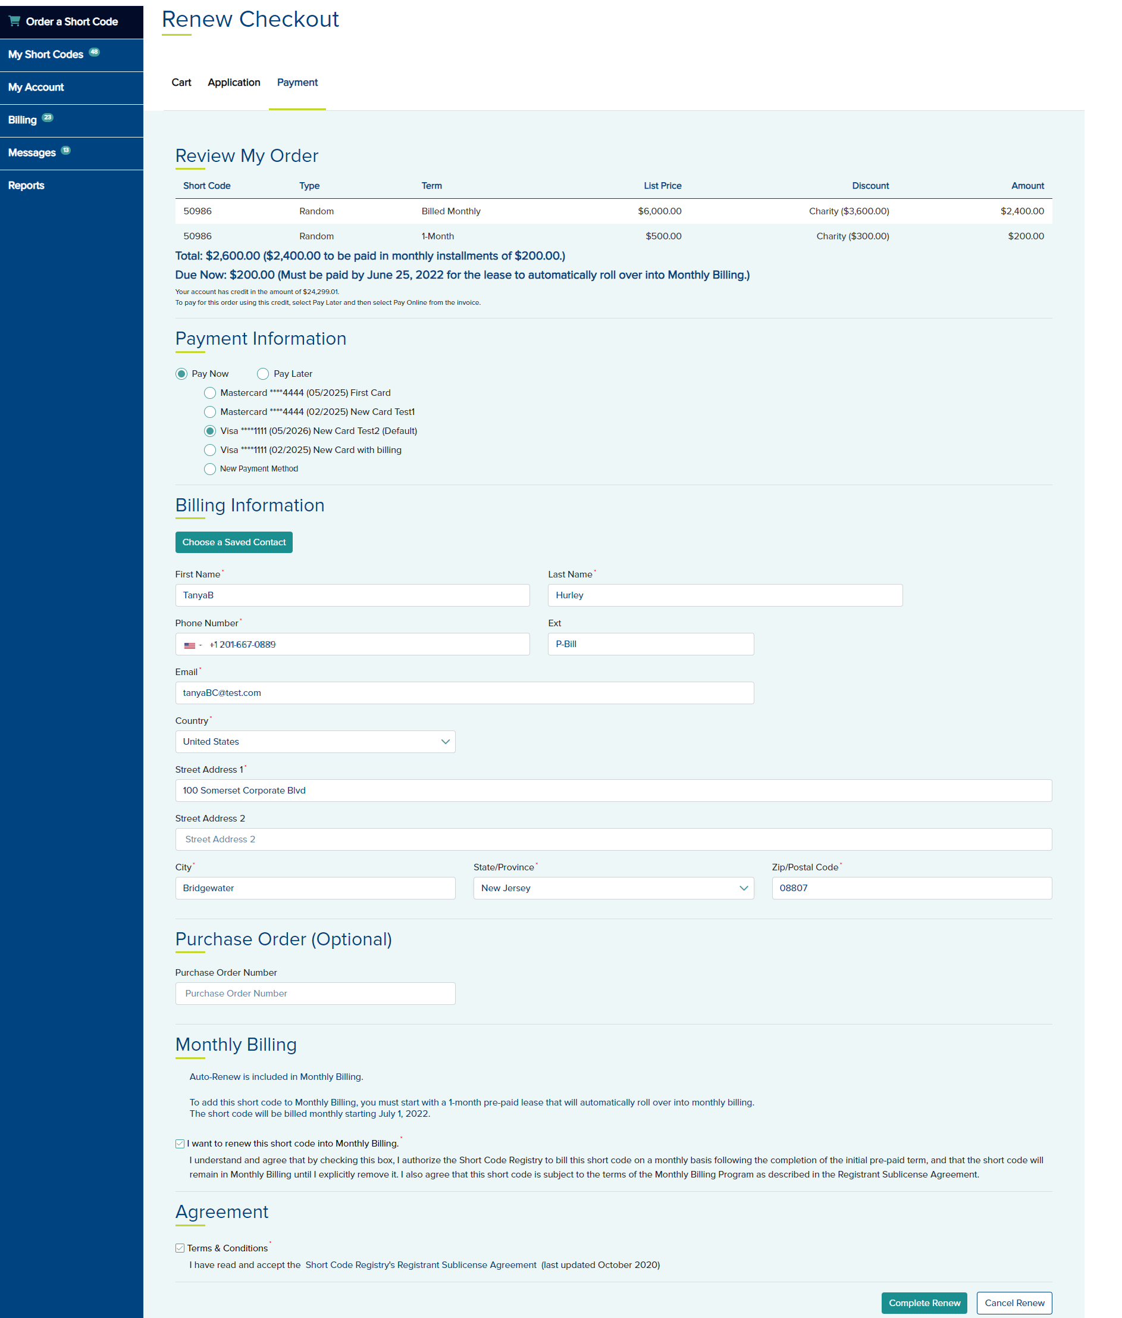The width and height of the screenshot is (1122, 1318).
Task: Uncheck the Terms & Conditions checkbox
Action: (x=180, y=1249)
